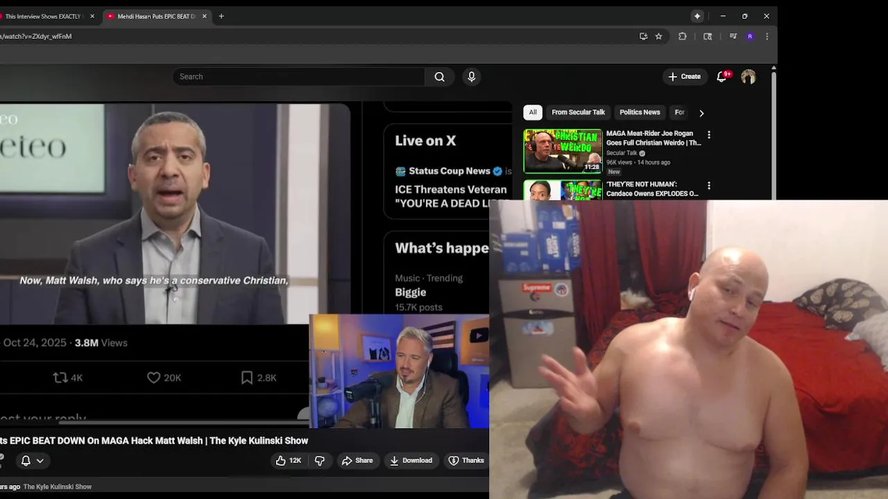Viewport: 888px width, 499px height.
Task: Select the From Secular Talk chip
Action: 578,112
